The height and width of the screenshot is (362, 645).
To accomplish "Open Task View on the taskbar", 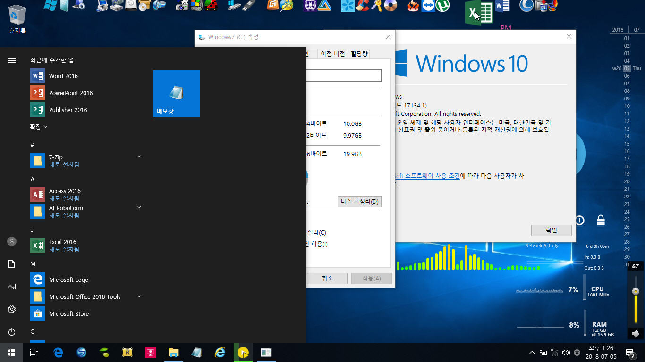I will (34, 353).
